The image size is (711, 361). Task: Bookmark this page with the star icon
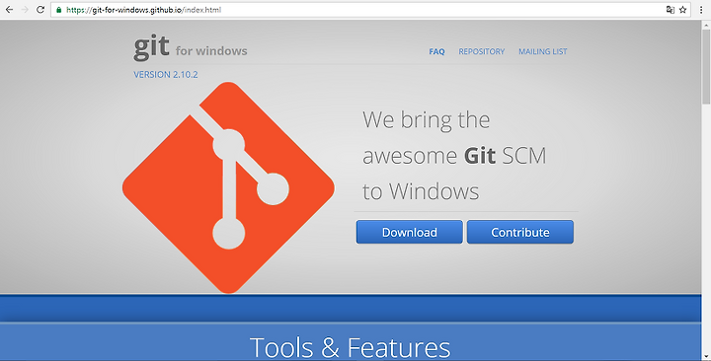click(683, 10)
